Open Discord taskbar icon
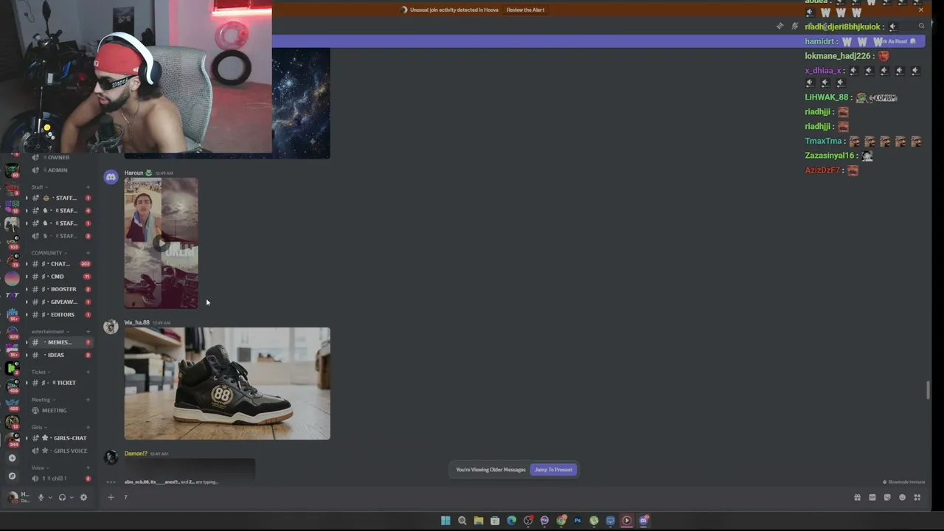The width and height of the screenshot is (944, 531). (x=644, y=521)
